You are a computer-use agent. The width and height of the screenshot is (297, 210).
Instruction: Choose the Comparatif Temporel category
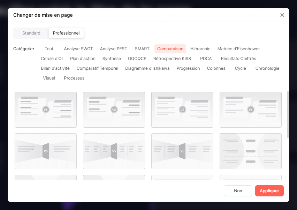(x=97, y=68)
